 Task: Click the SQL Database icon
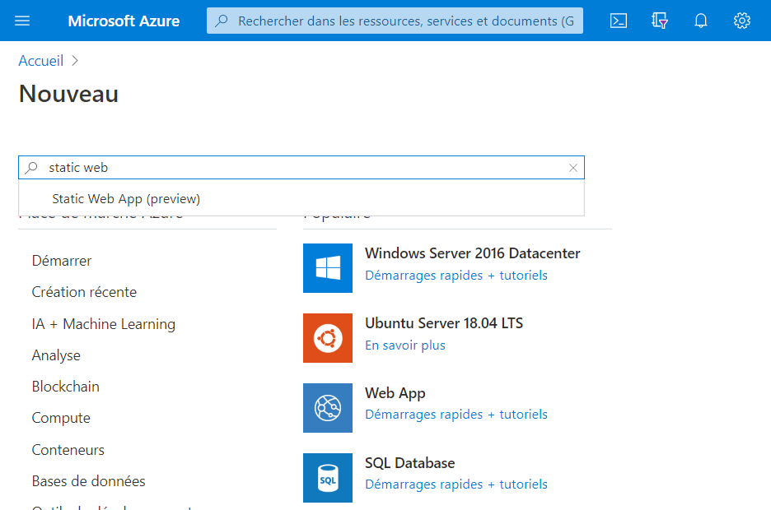328,478
